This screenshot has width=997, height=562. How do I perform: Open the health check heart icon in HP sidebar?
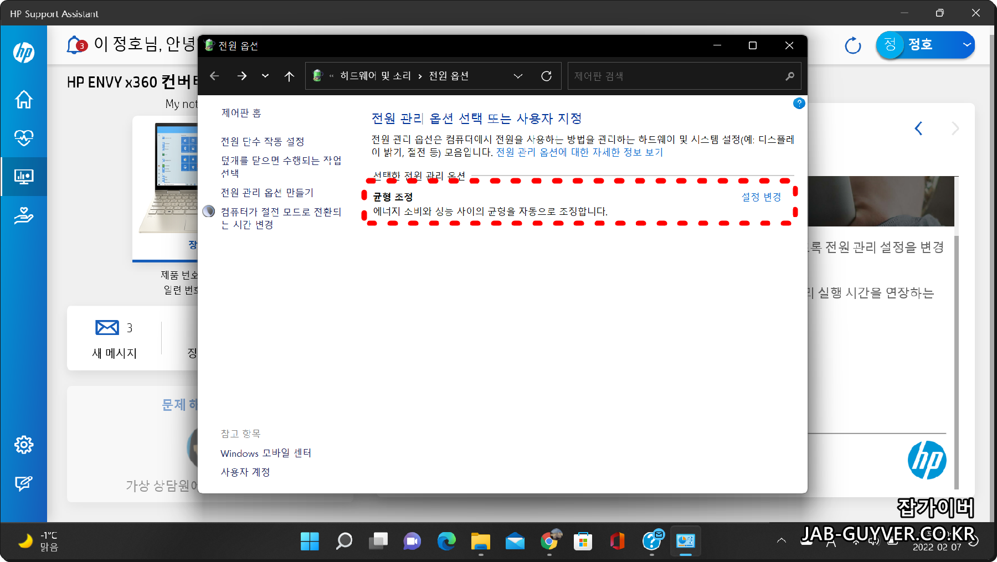coord(24,137)
